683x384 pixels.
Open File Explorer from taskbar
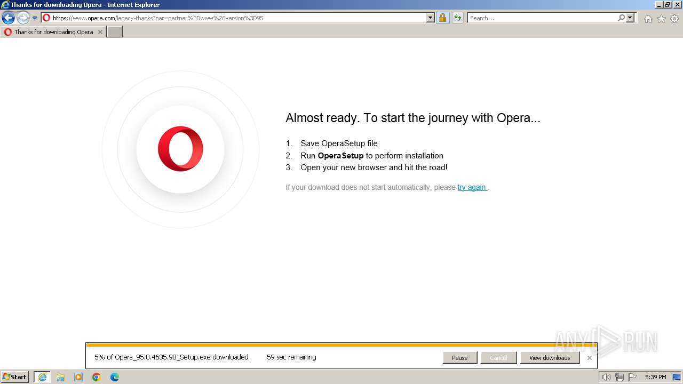60,377
